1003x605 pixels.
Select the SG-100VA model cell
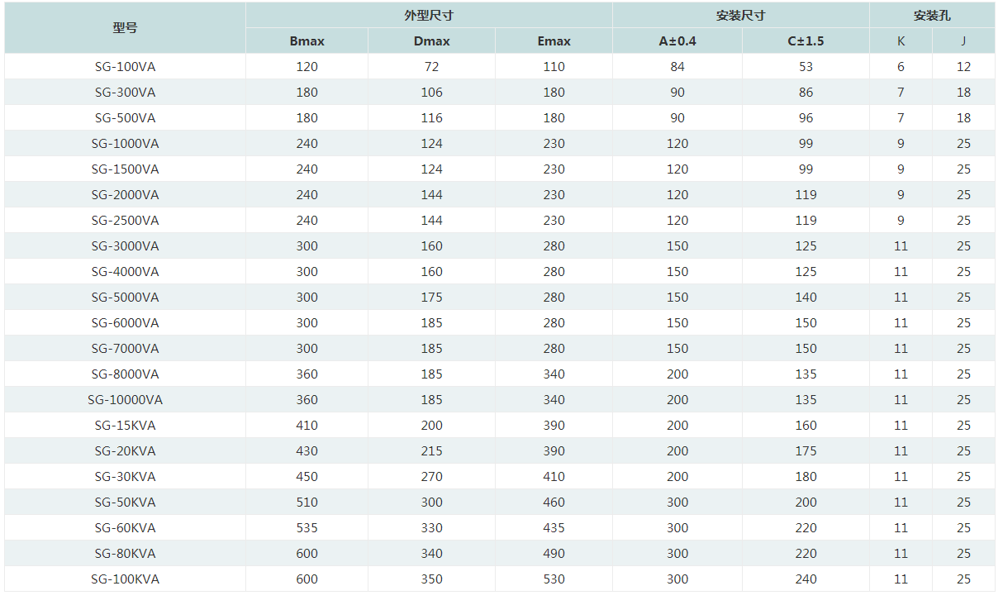pos(125,67)
